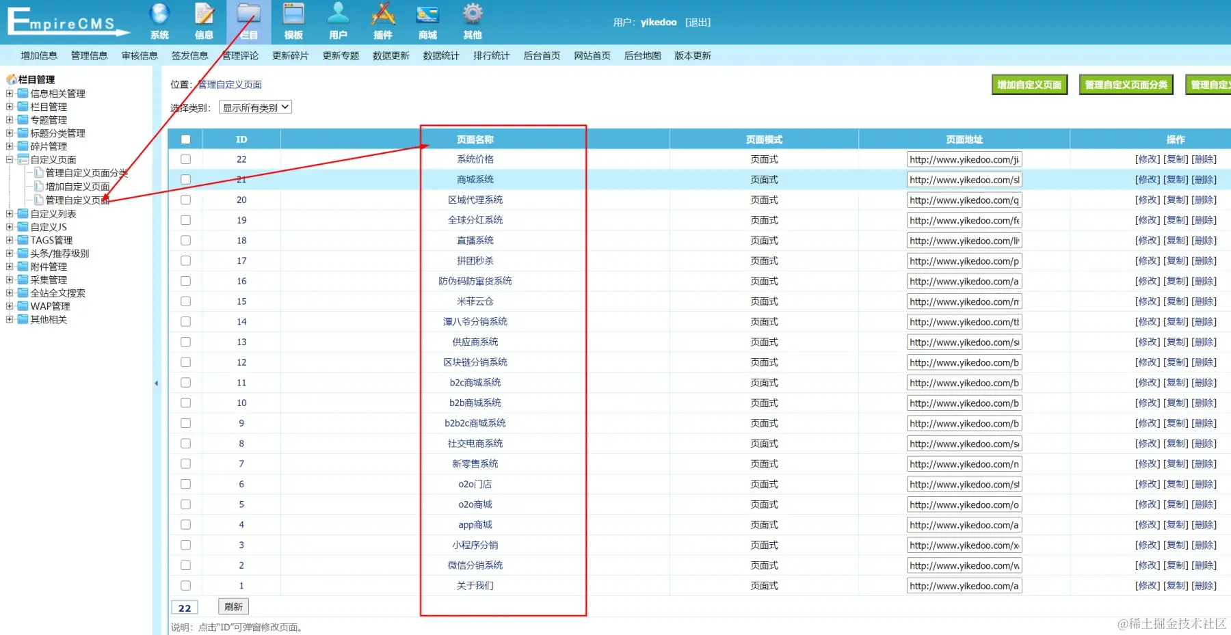Click 修改 for the 系统价格 row
This screenshot has width=1231, height=635.
point(1148,159)
